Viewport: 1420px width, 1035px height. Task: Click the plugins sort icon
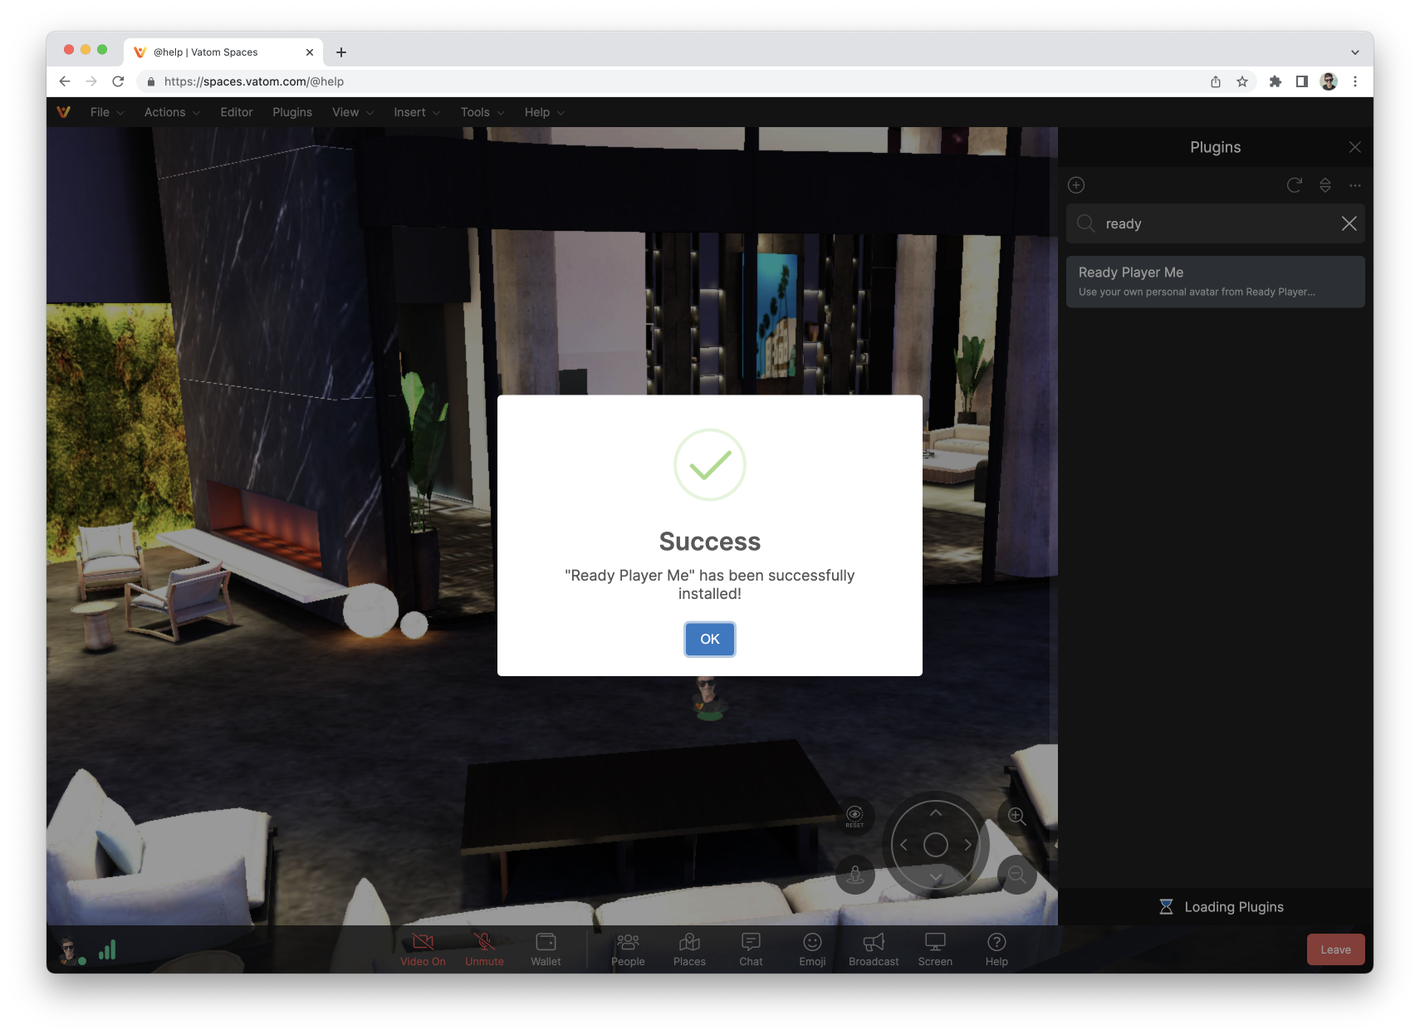tap(1325, 185)
